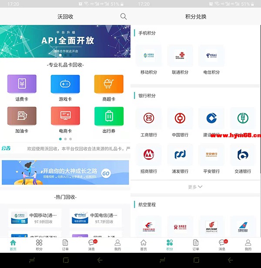
Task: Go to 首页 tab in left screen
Action: 13,245
